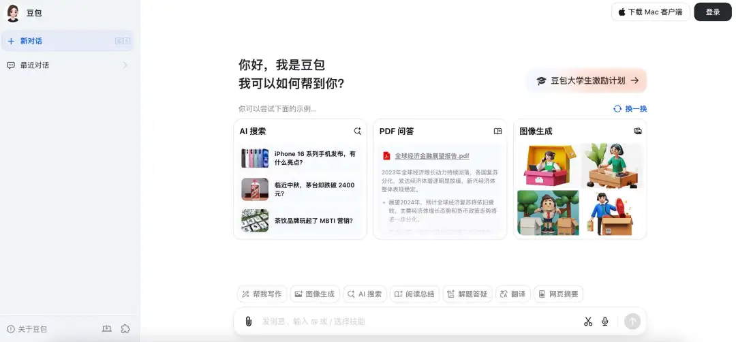Viewport: 736px width, 342px height.
Task: Choose the 帮我写作 skill chip
Action: (x=262, y=294)
